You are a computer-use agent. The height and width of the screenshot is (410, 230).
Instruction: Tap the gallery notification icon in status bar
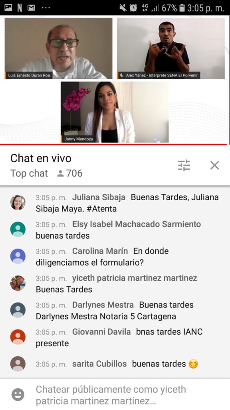[x=8, y=8]
